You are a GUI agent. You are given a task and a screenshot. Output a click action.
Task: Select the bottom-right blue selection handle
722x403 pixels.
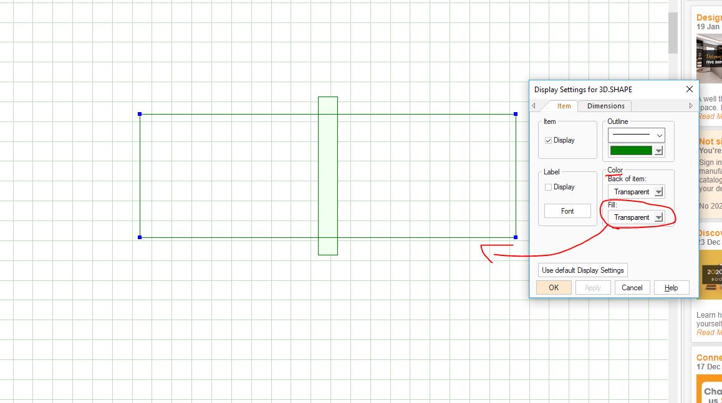(516, 237)
